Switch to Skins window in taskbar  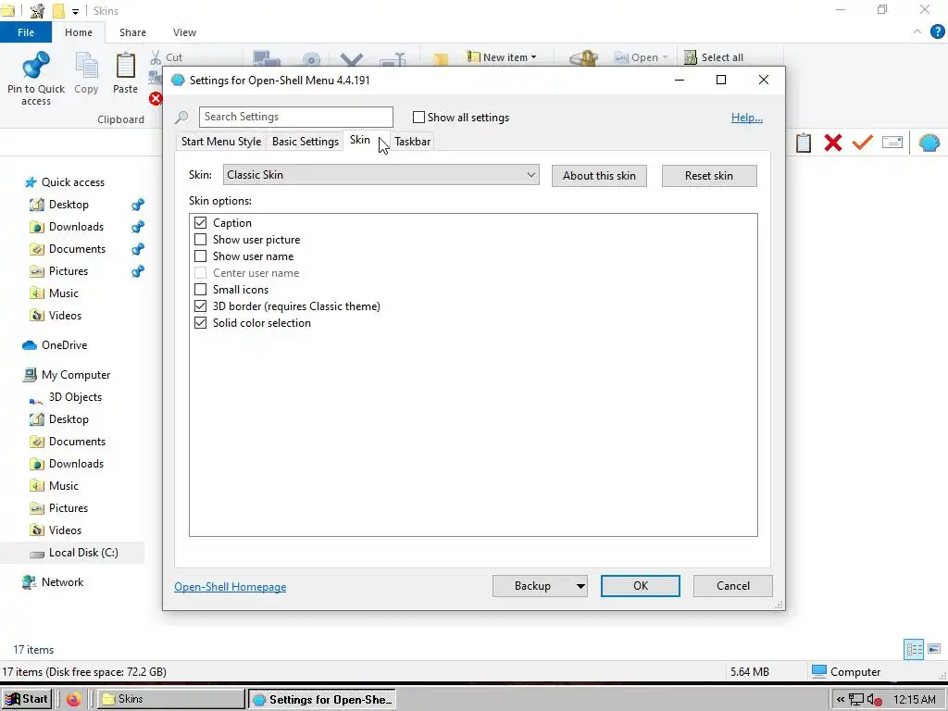[171, 700]
